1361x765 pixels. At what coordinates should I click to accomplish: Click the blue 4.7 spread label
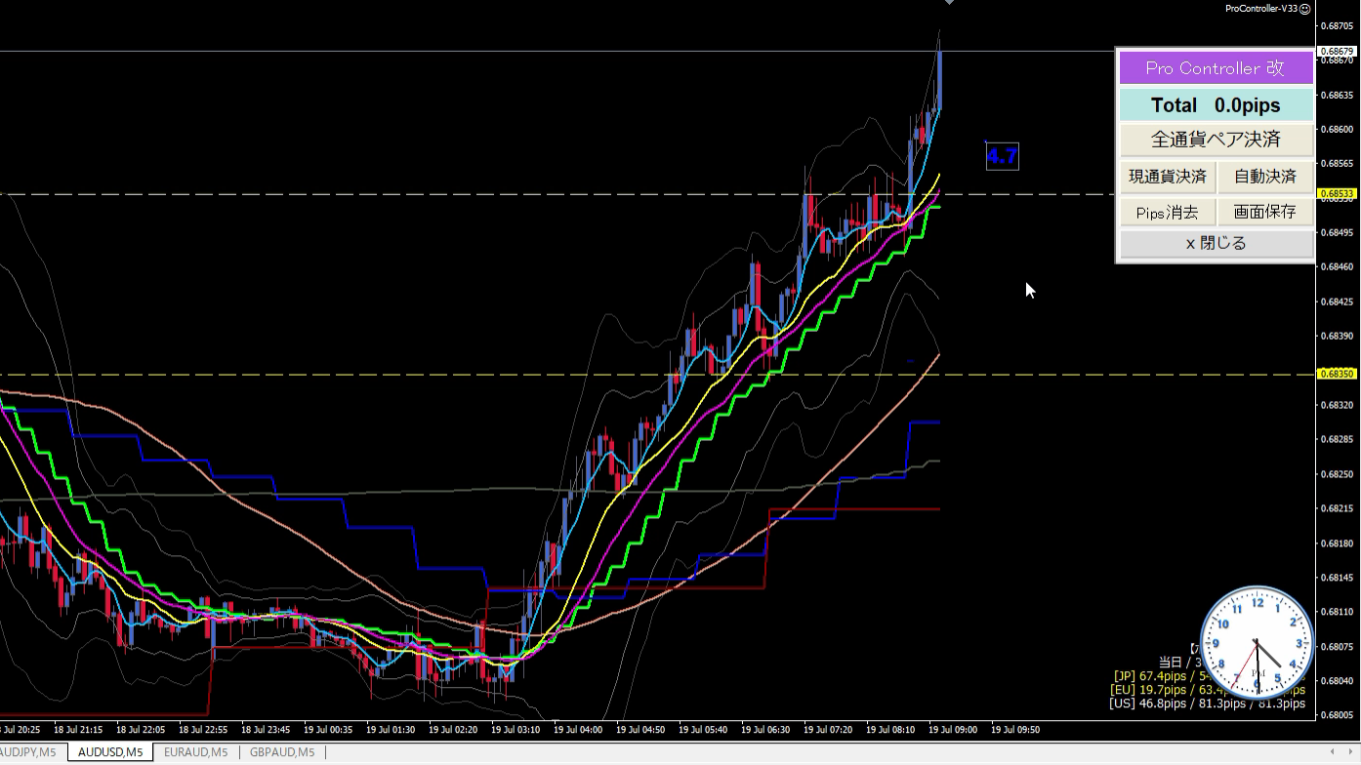tap(1002, 155)
